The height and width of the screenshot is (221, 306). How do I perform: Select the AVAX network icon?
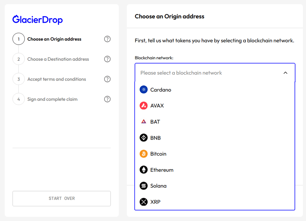point(143,106)
